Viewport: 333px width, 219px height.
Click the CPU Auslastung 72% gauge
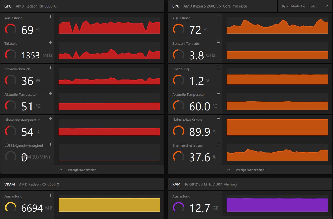point(179,29)
